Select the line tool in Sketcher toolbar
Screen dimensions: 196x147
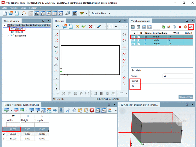[x=122, y=26]
